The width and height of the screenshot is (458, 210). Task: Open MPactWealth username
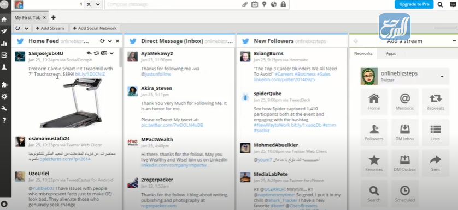tap(157, 140)
